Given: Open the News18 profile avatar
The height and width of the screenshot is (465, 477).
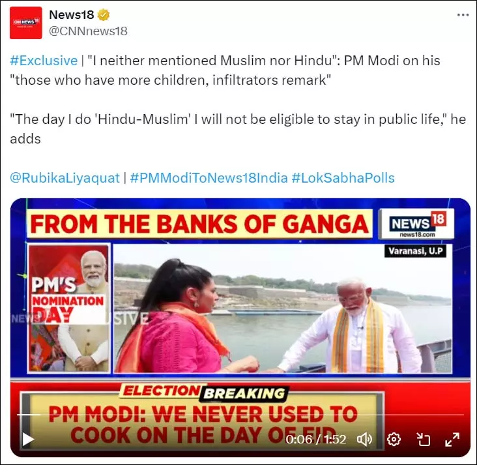Looking at the screenshot, I should click(x=26, y=23).
